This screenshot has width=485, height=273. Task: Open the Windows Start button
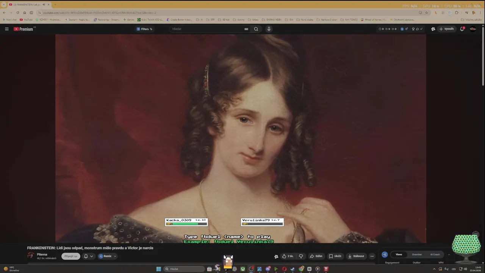coord(159,269)
